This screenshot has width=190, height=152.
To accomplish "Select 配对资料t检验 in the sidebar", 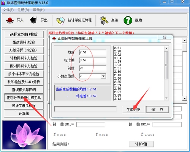I will tap(24, 42).
